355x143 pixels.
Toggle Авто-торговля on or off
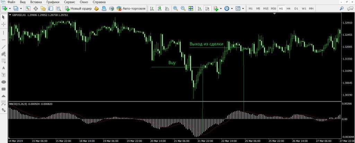[131, 8]
